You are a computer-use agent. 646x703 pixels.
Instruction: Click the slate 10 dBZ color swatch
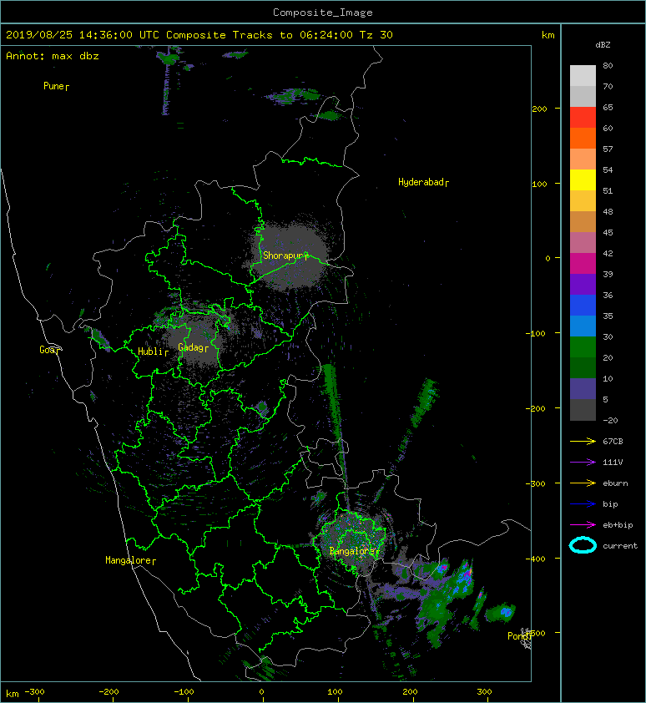click(x=583, y=389)
